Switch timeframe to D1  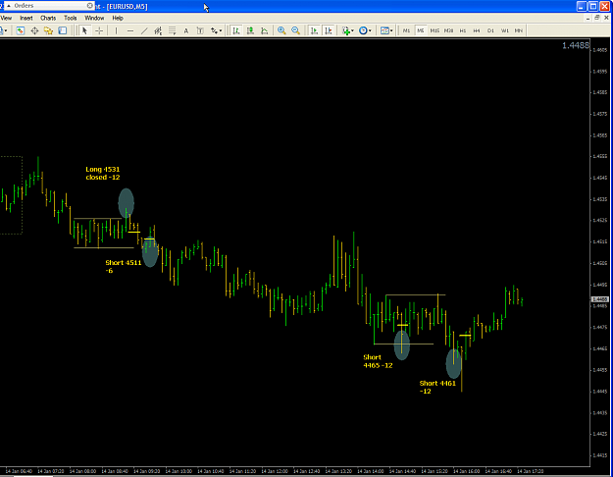click(490, 30)
